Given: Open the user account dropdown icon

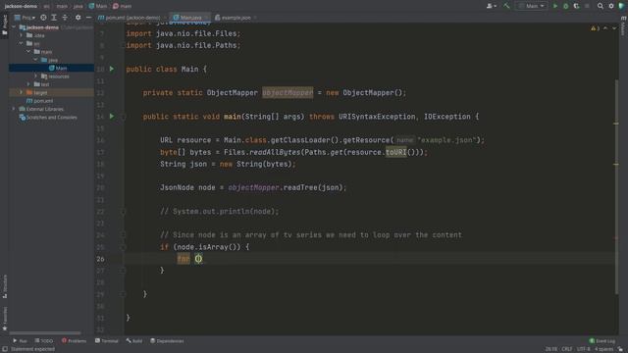Looking at the screenshot, I should [x=492, y=6].
